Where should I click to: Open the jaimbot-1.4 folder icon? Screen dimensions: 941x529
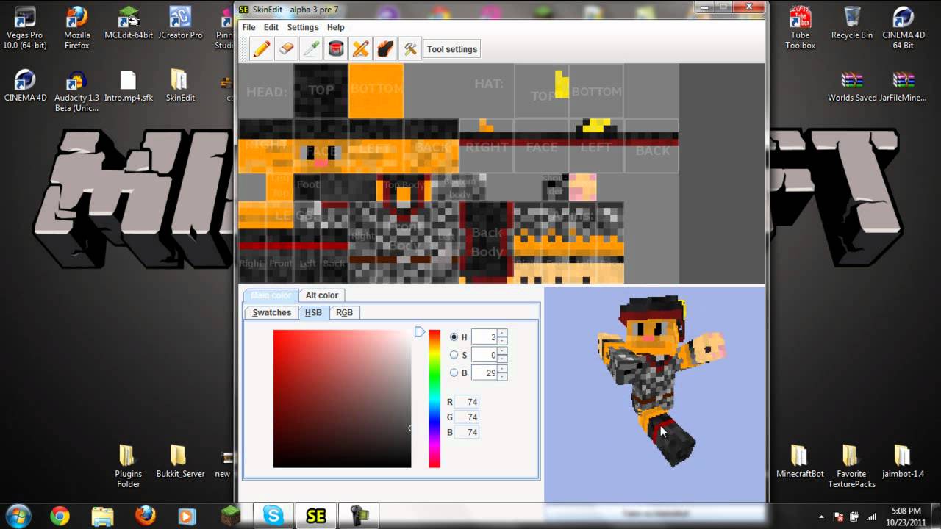point(903,461)
